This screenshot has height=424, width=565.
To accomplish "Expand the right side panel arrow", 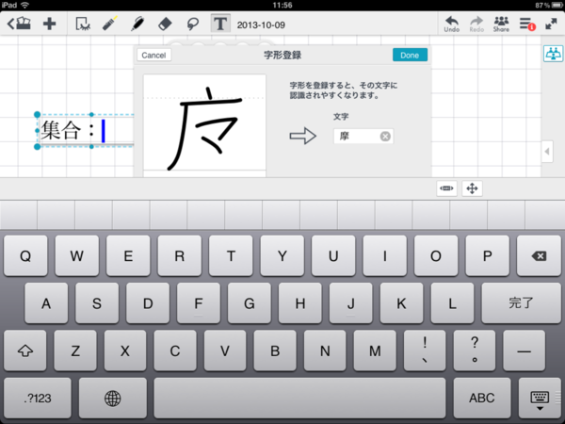I will [547, 152].
